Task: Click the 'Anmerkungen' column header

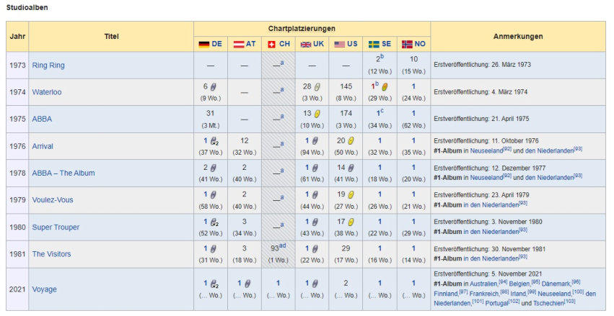Action: click(x=517, y=36)
